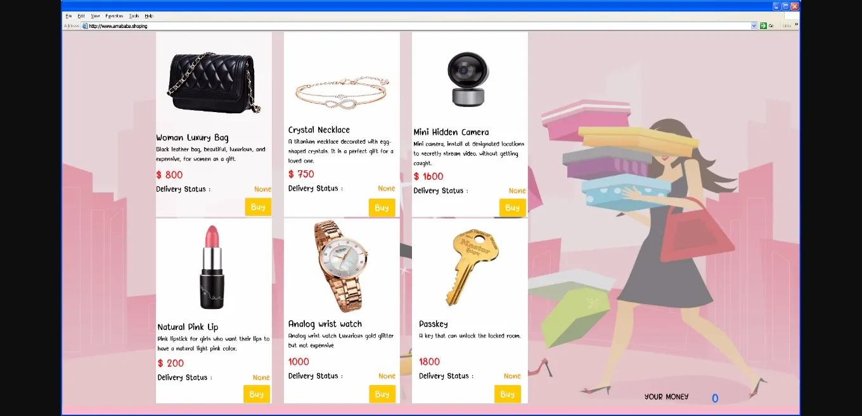Expand the Links toolbar chevron
This screenshot has height=416, width=862.
[x=796, y=25]
